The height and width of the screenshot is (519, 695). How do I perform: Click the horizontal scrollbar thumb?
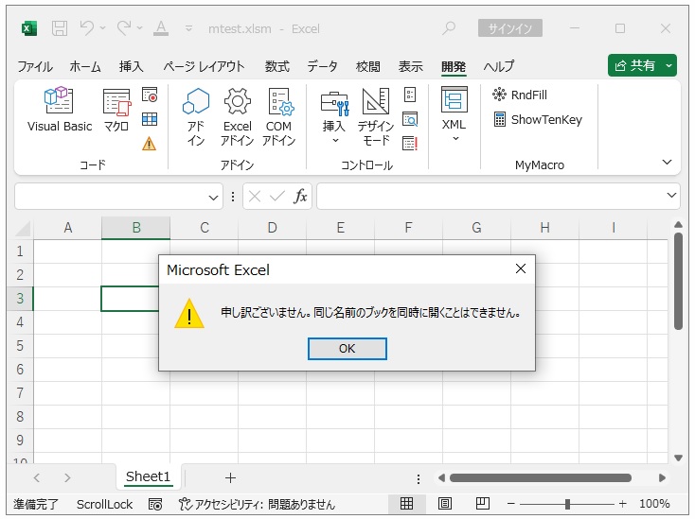tap(541, 477)
